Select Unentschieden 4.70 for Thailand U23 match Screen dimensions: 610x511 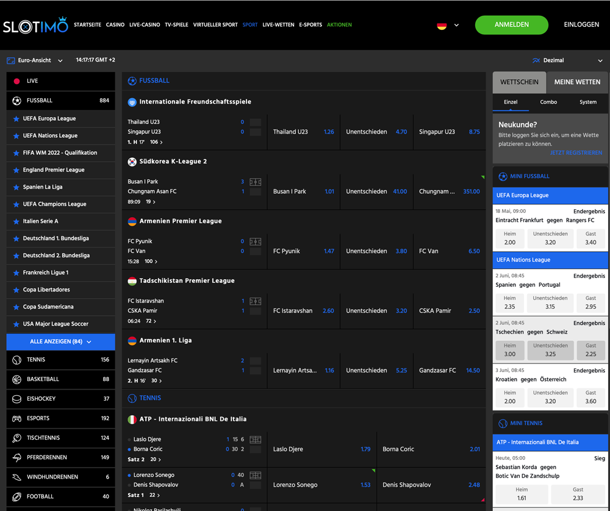pos(376,132)
